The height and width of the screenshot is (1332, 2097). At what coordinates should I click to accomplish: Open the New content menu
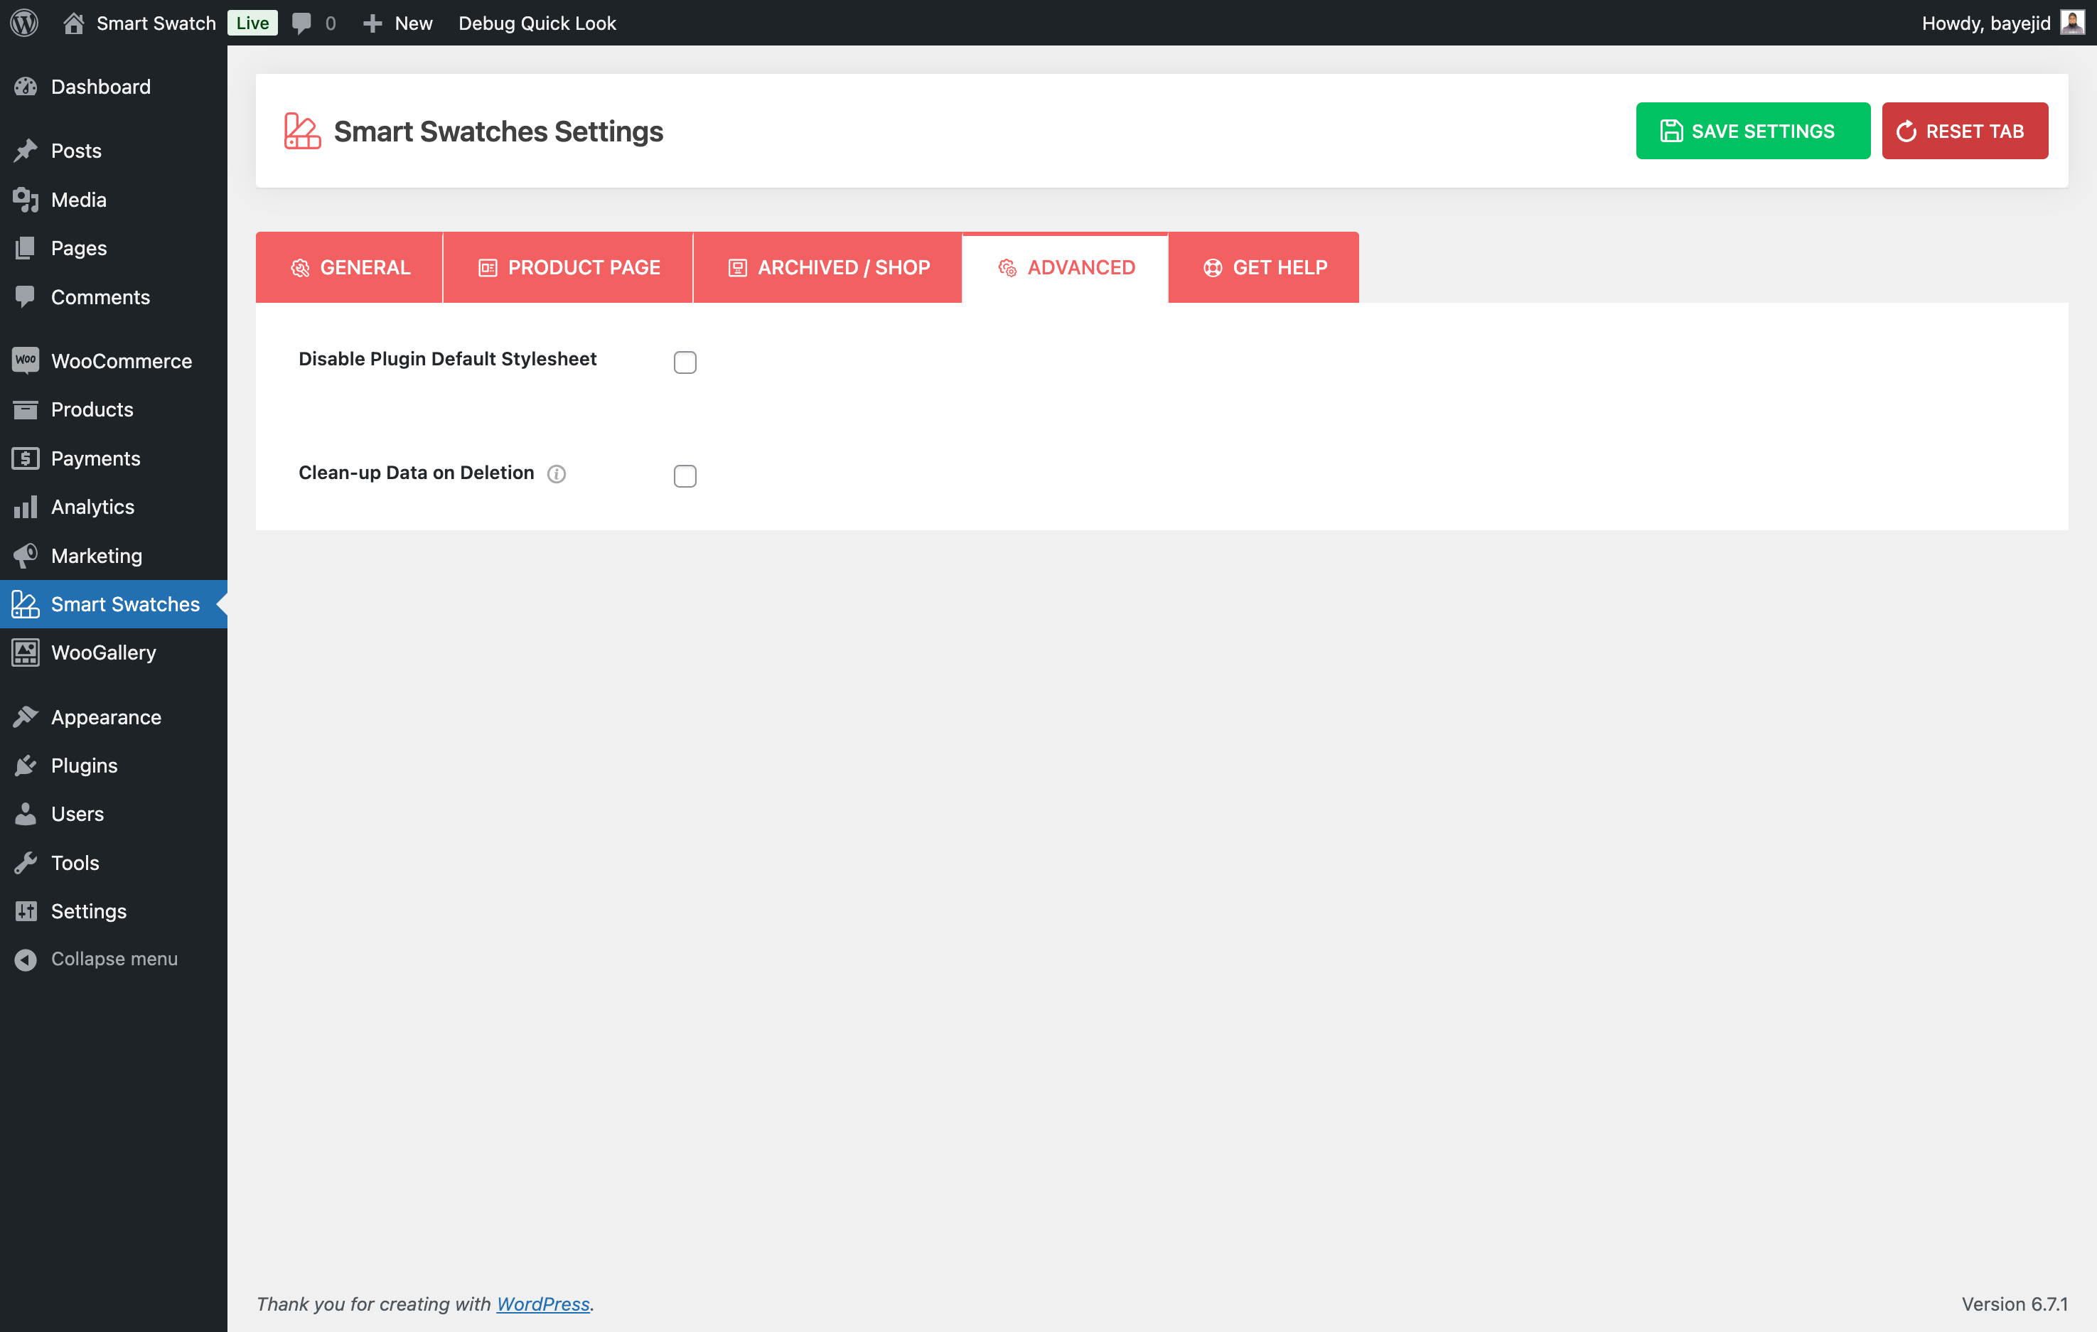(x=397, y=23)
